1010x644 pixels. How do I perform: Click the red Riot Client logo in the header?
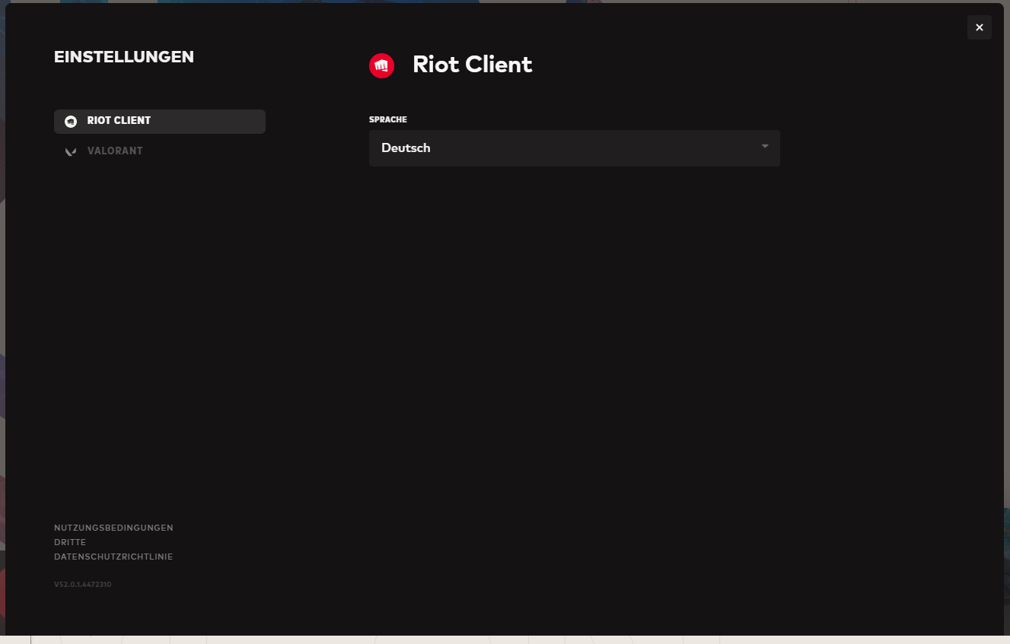[381, 65]
